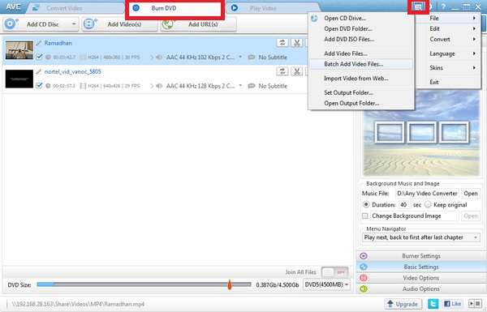Select the Keep original radio button

pos(428,205)
